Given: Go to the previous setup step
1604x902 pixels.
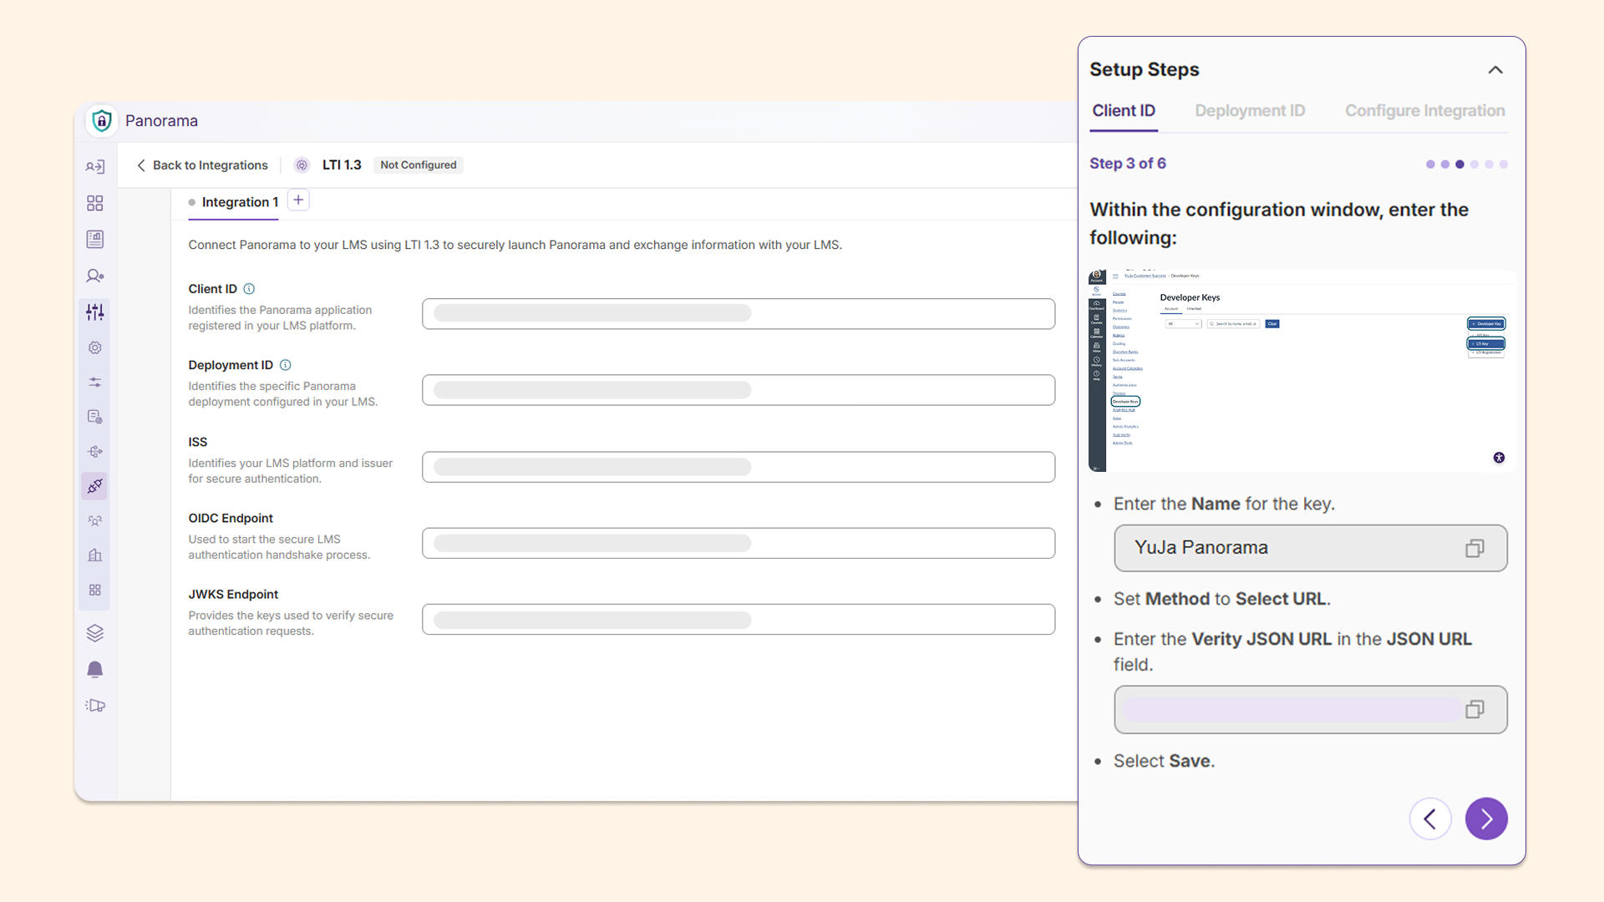Looking at the screenshot, I should pos(1430,818).
